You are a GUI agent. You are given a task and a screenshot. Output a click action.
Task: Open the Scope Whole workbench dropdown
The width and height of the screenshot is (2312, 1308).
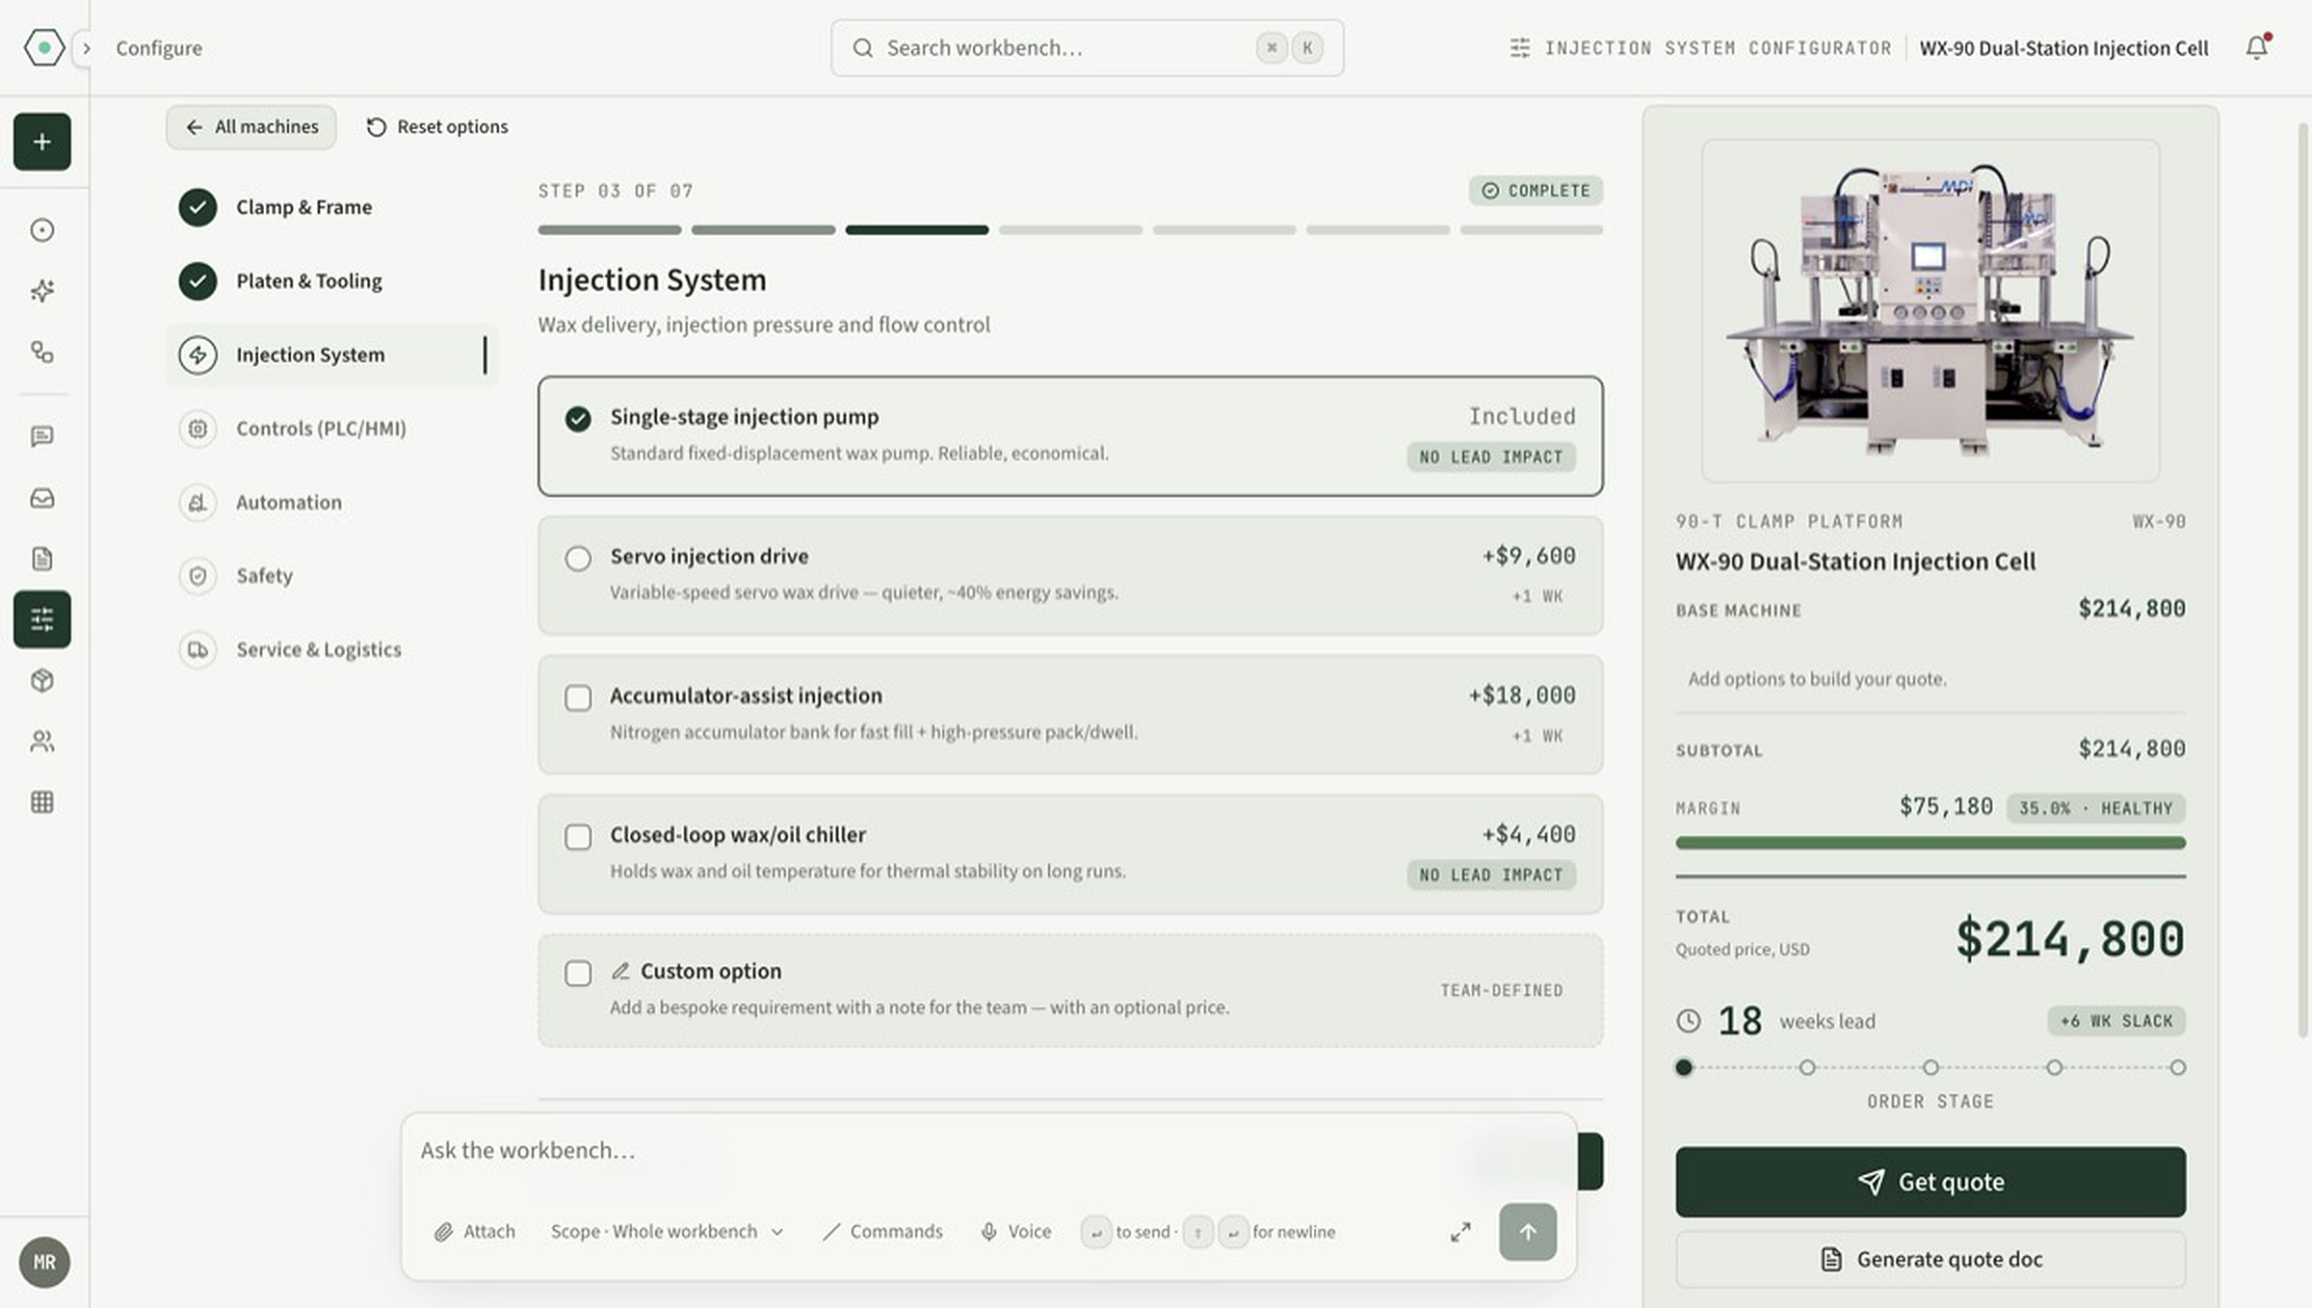[x=667, y=1232]
